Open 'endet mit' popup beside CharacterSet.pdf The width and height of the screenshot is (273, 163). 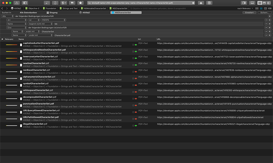pyautogui.click(x=40, y=35)
